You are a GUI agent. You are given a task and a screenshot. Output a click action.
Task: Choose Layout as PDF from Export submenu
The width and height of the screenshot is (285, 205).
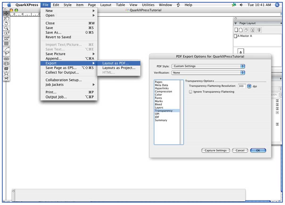coord(119,63)
